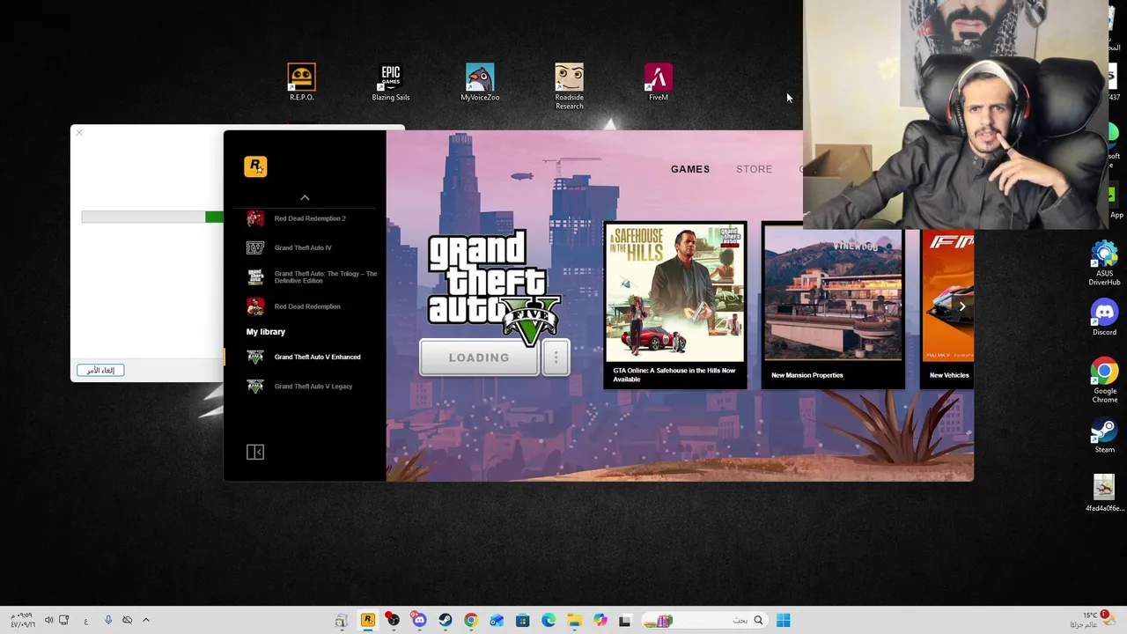This screenshot has height=634, width=1127.
Task: Open the Steam desktop shortcut
Action: coord(1104,435)
